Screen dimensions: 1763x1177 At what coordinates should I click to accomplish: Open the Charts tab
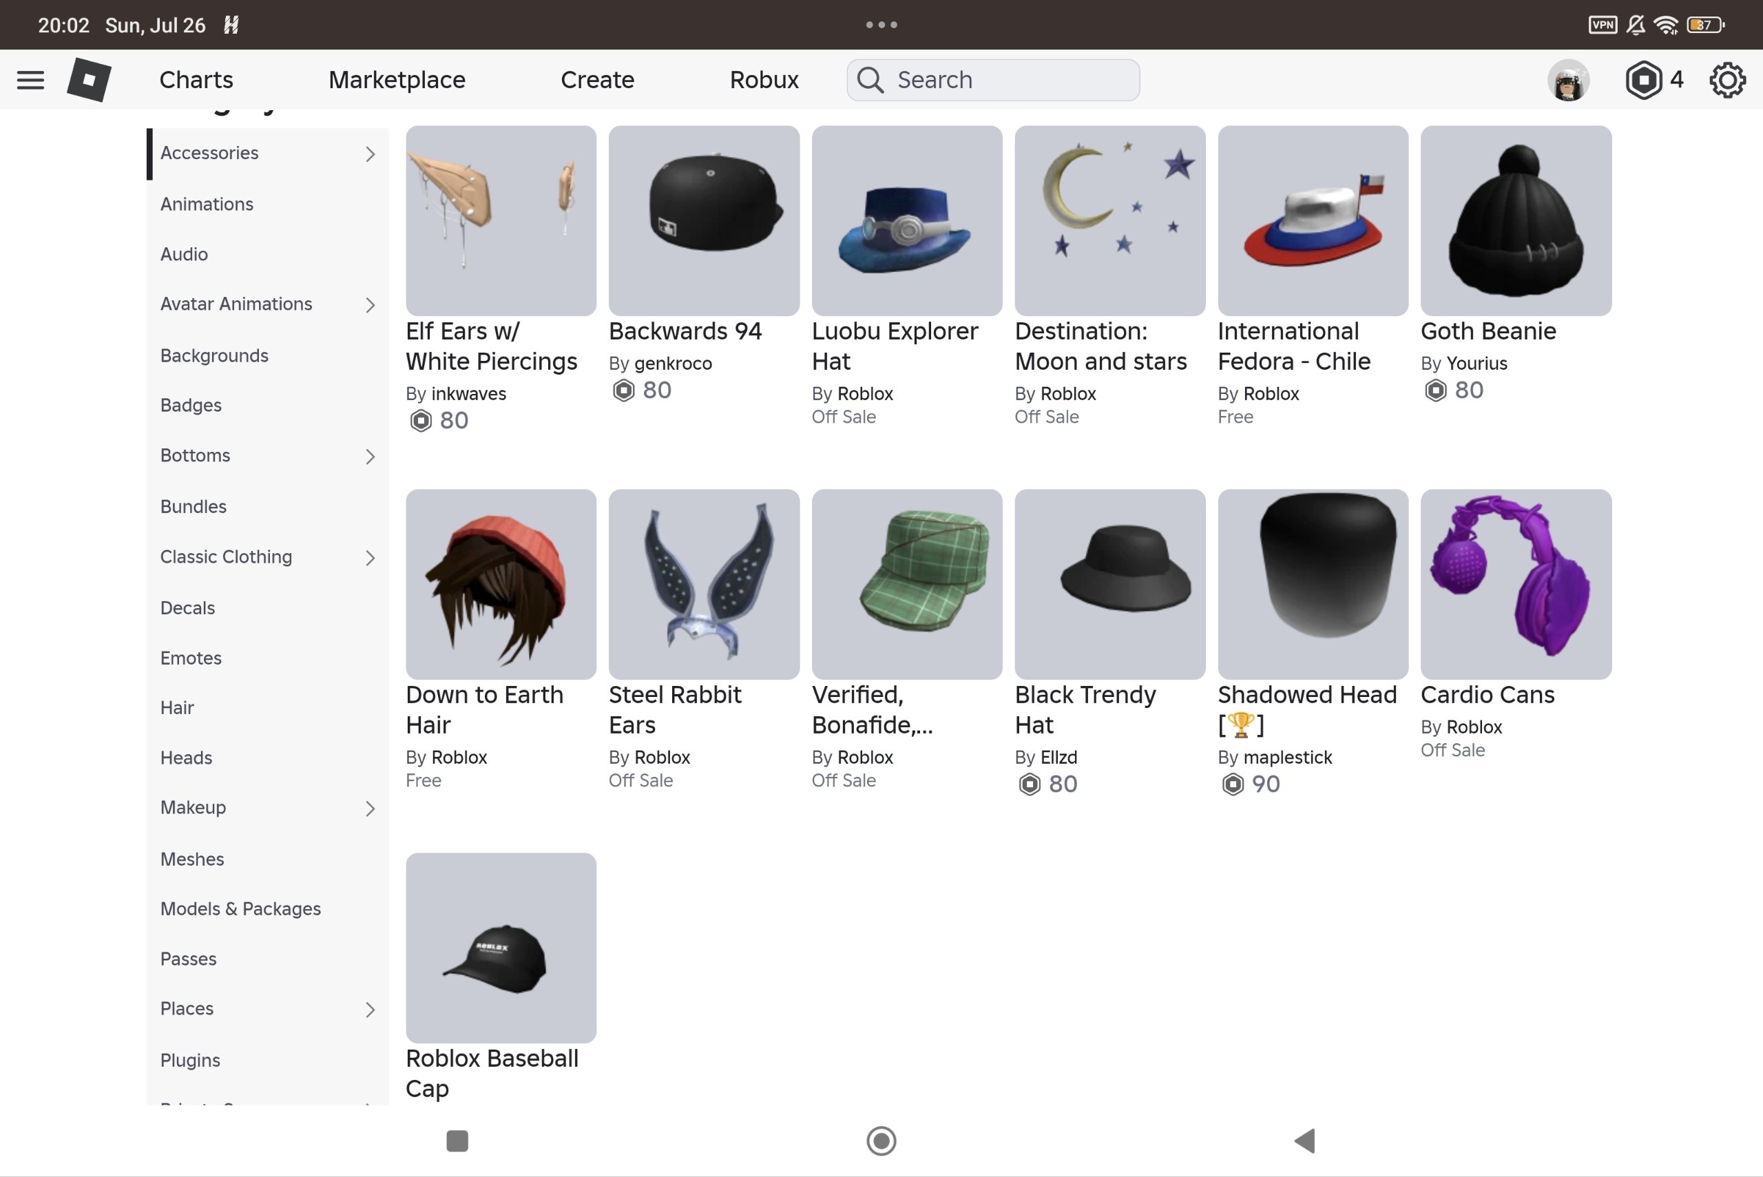(196, 80)
